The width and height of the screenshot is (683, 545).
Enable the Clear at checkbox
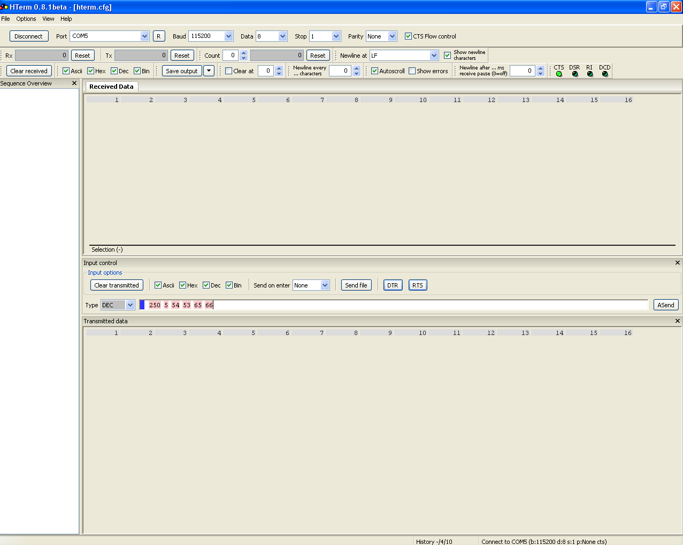(x=228, y=71)
